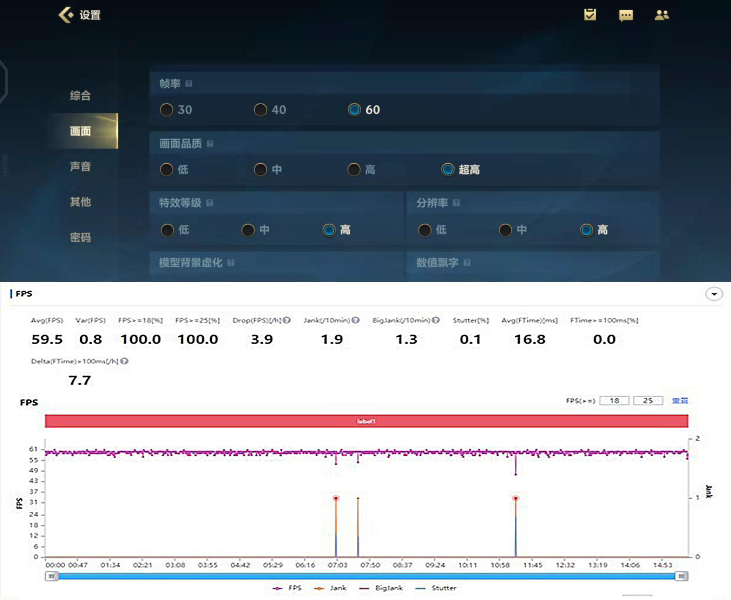Show help for 模型背景虚化 setting
The width and height of the screenshot is (731, 600).
click(231, 263)
